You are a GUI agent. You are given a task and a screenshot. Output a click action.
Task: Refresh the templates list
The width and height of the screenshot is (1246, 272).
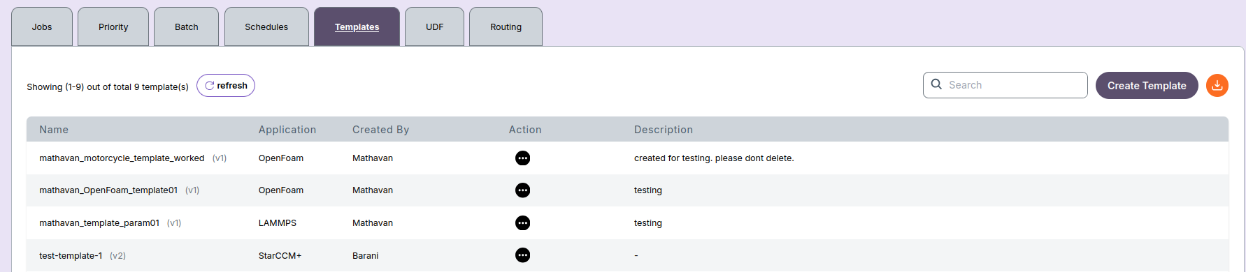(226, 86)
